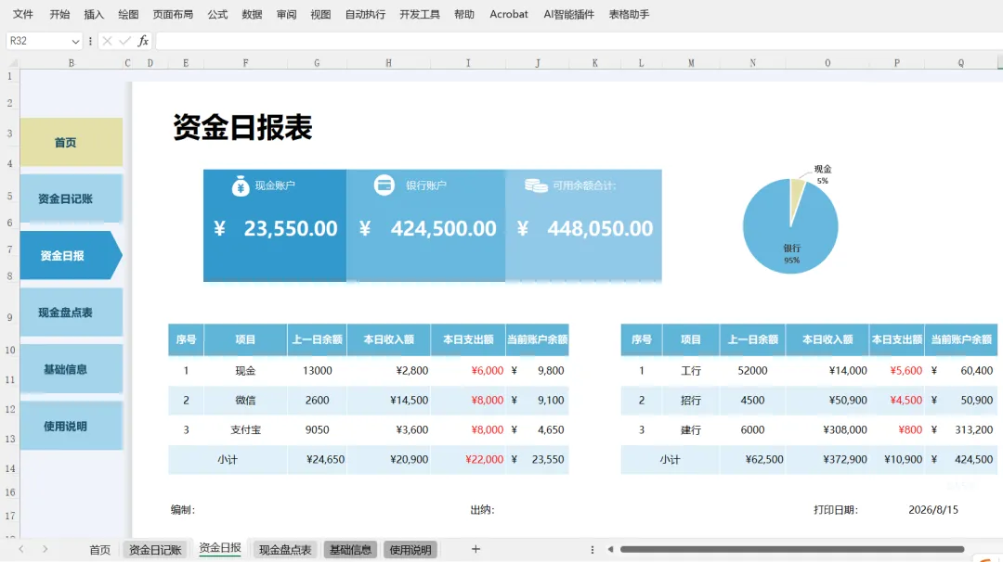Click the 出纳: label cell
1003x562 pixels.
click(x=482, y=510)
